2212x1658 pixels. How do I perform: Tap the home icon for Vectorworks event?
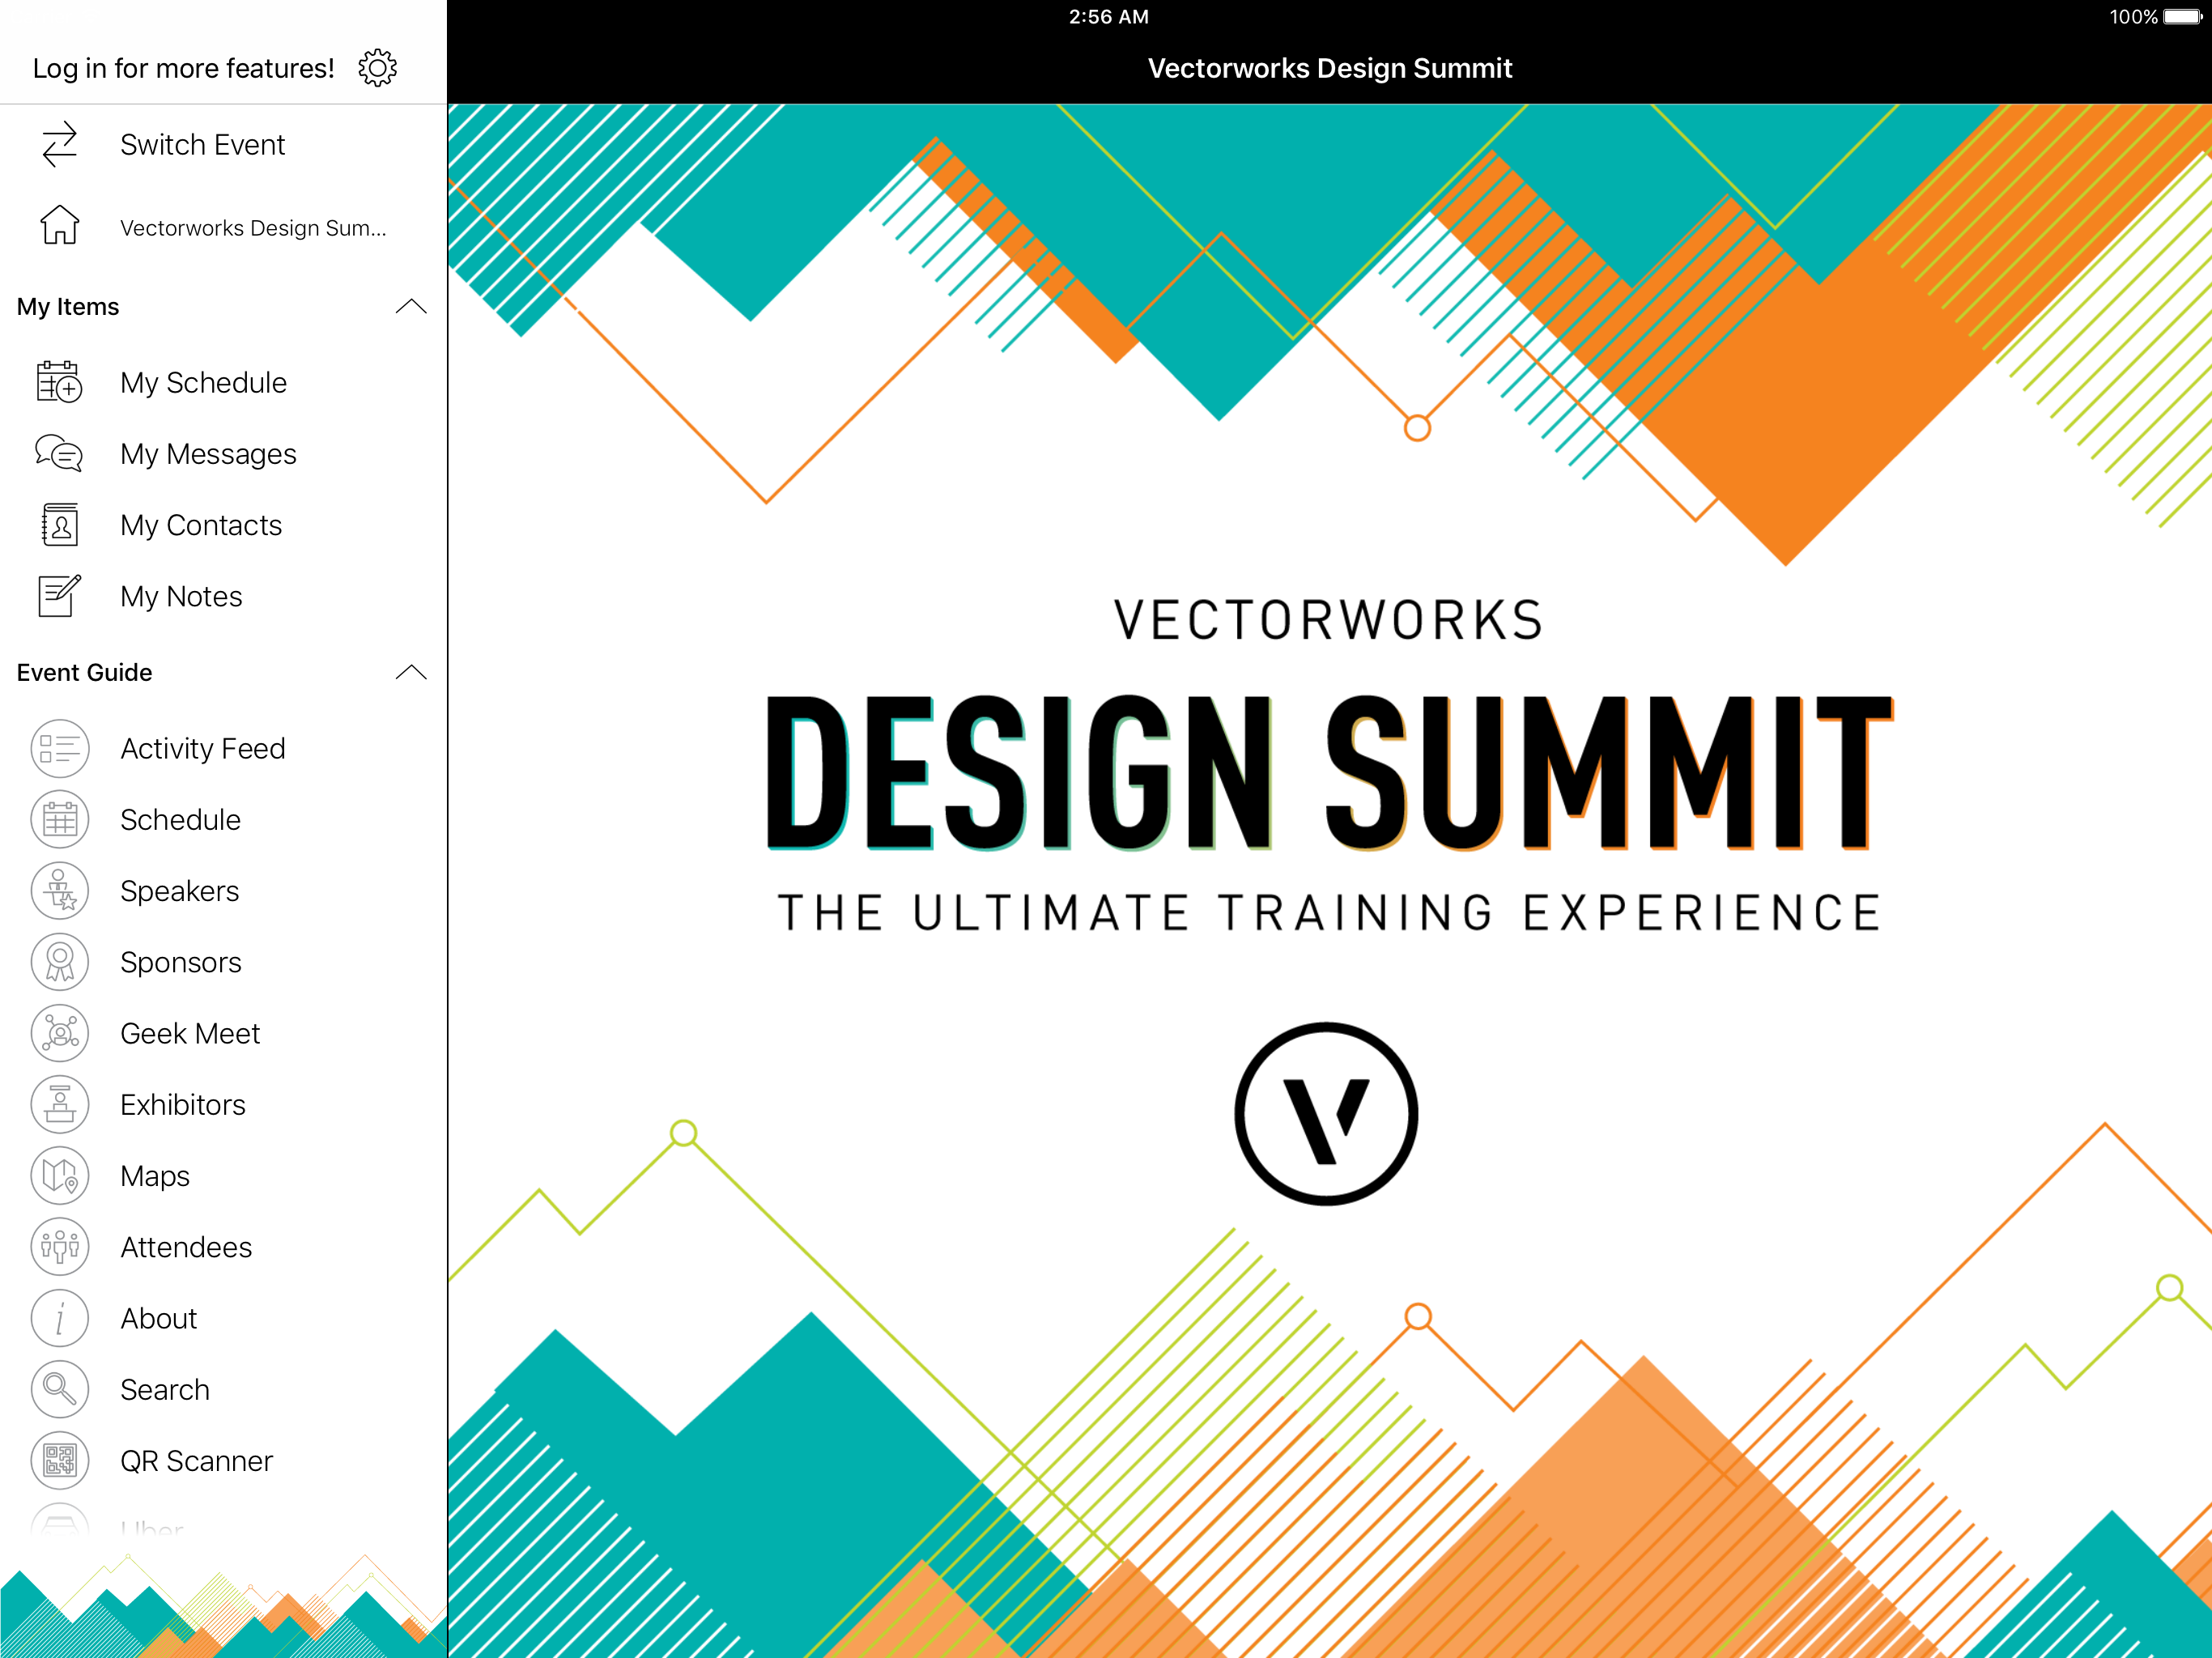point(60,226)
